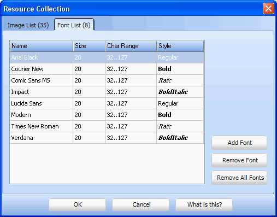
Task: Select the Impact font row
Action: coord(107,92)
